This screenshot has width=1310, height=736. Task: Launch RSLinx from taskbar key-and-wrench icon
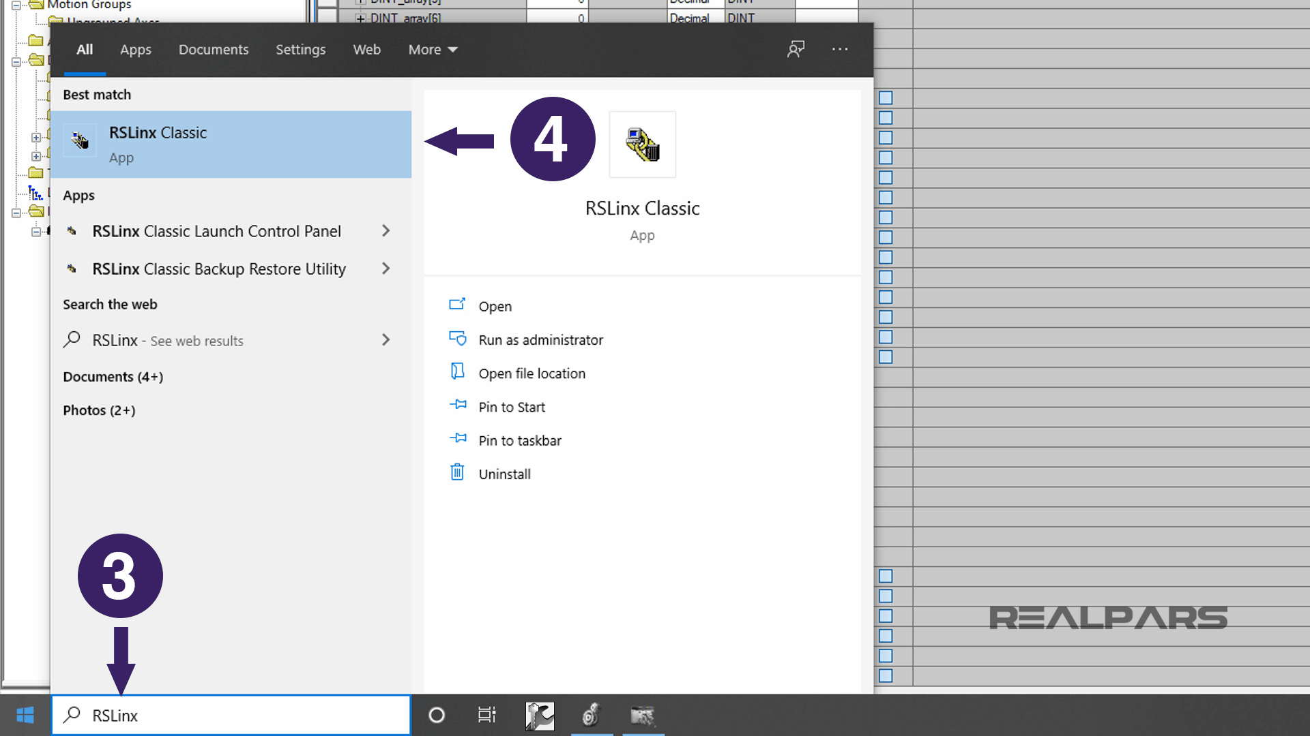click(539, 716)
